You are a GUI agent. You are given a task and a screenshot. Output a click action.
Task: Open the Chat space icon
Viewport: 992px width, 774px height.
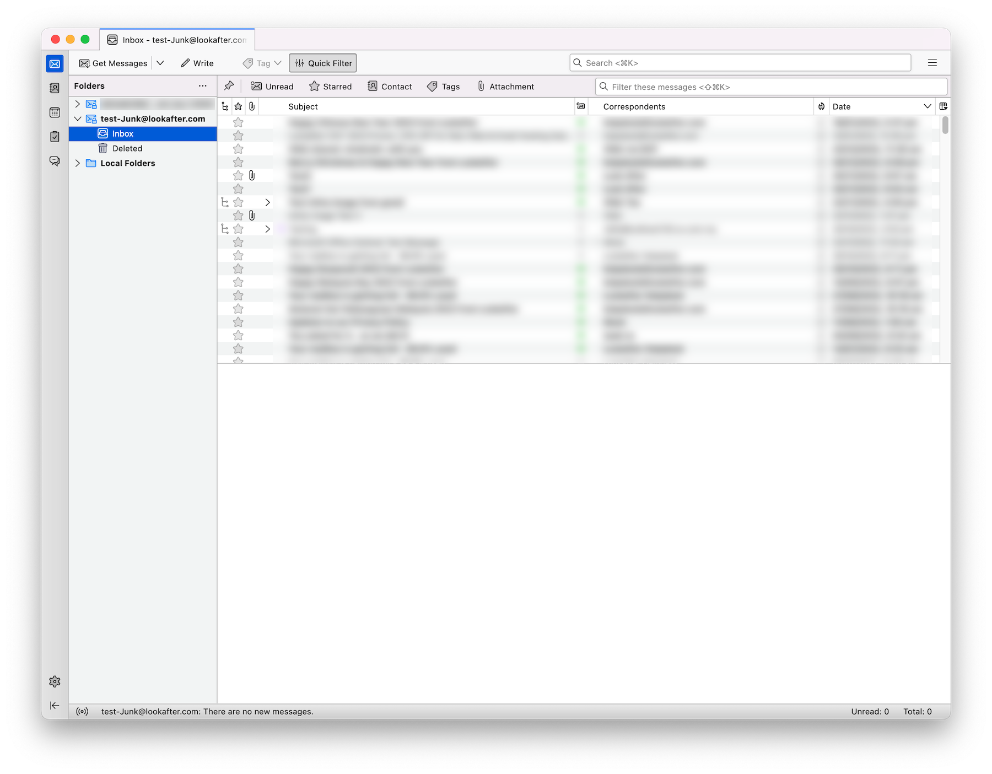55,161
